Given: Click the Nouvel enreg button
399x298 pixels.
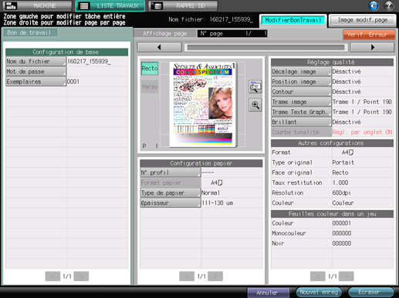Looking at the screenshot, I should (x=319, y=292).
